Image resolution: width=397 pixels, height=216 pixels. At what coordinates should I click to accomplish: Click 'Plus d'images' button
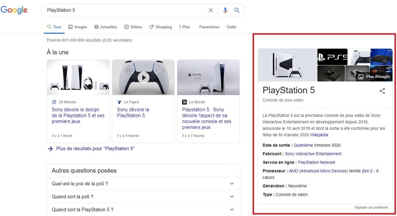(375, 77)
